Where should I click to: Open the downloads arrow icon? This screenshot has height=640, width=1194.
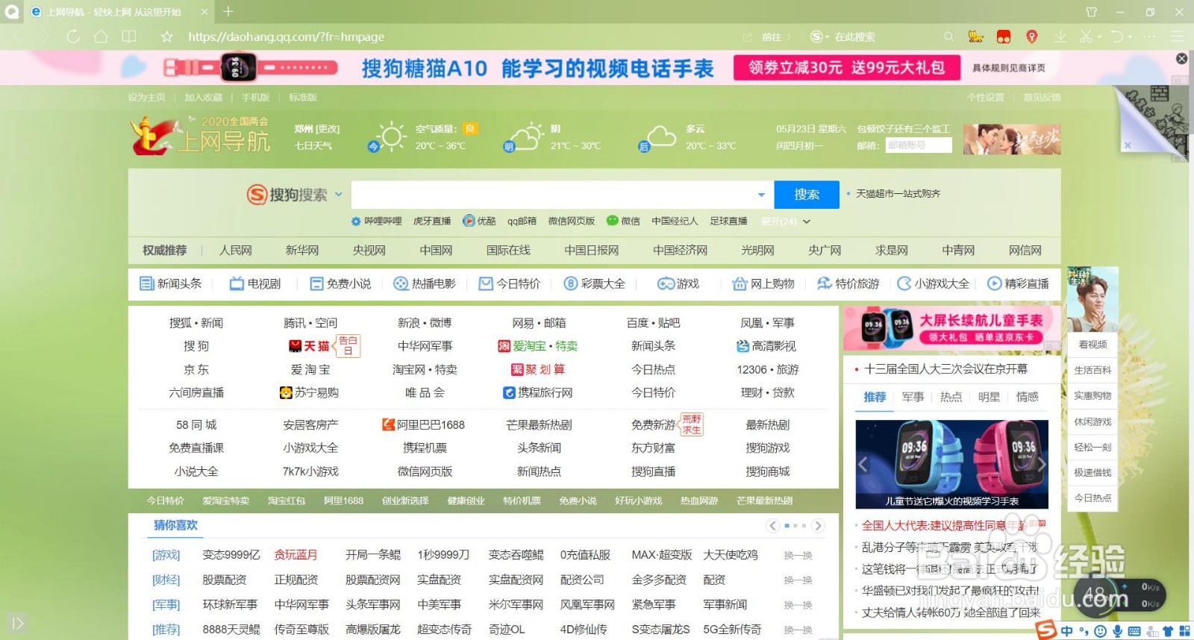coord(1060,36)
